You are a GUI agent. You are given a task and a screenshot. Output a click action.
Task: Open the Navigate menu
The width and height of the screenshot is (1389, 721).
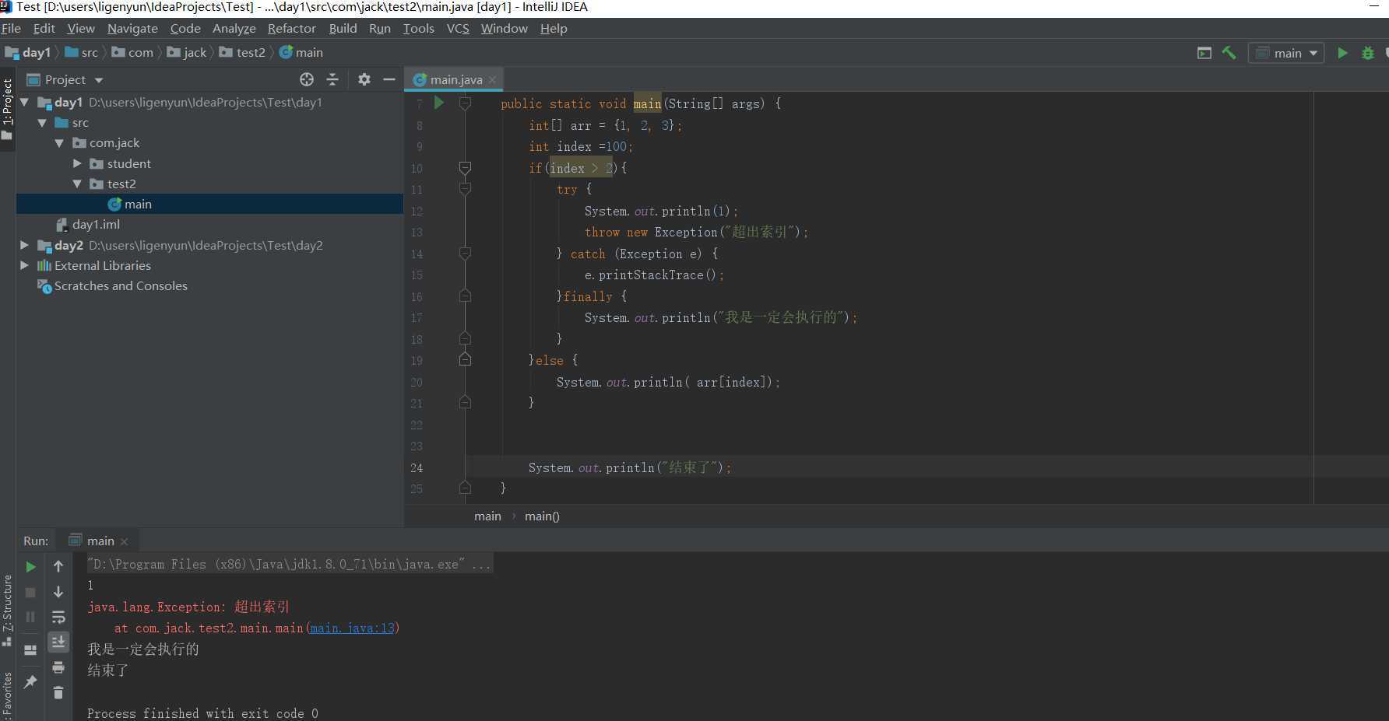pyautogui.click(x=132, y=28)
